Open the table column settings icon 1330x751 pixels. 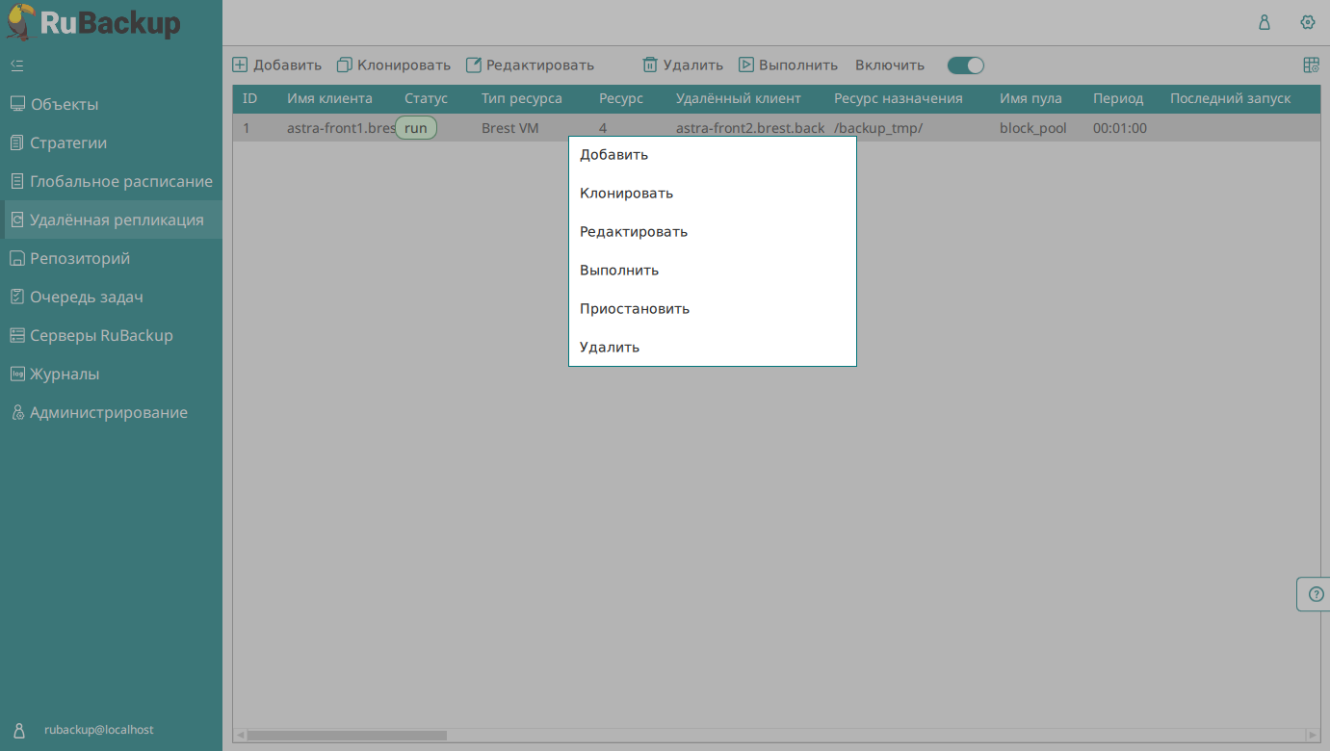pos(1311,65)
